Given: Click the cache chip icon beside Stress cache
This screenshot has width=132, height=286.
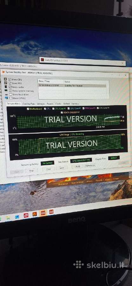Looking at the screenshot, I should (x=6, y=87).
